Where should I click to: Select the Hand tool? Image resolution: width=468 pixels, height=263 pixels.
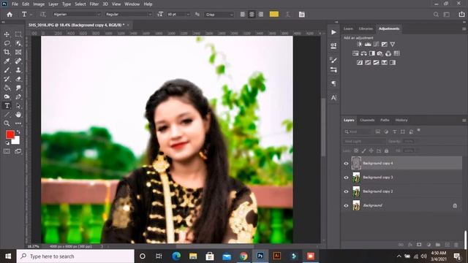point(18,115)
